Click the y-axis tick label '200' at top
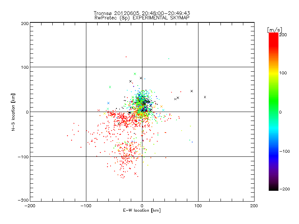 [x=25, y=24]
